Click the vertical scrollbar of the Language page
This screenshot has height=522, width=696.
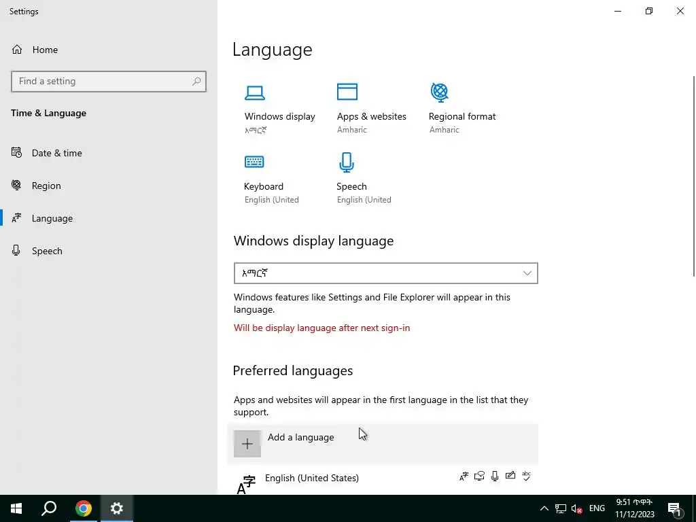[x=693, y=176]
